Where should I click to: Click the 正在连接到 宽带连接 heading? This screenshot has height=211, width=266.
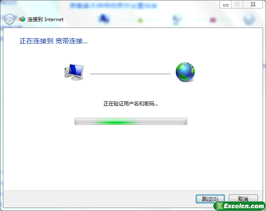tap(54, 41)
